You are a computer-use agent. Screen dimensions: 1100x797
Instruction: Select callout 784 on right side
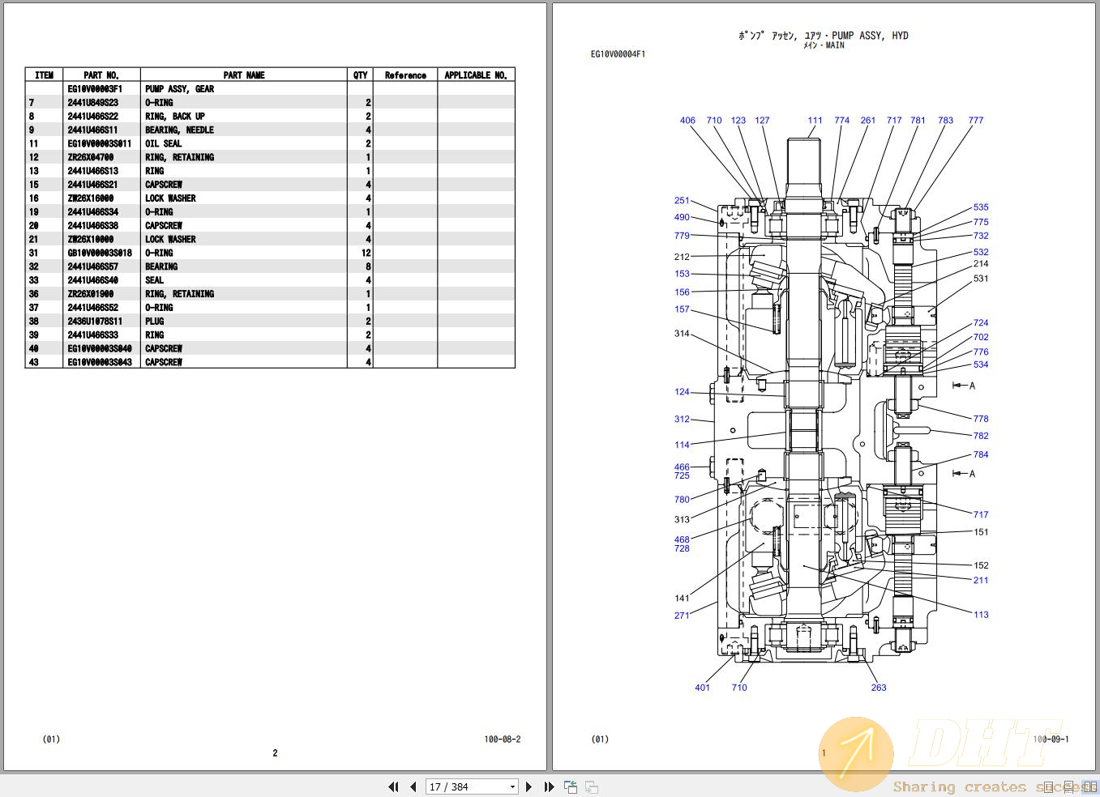pyautogui.click(x=981, y=454)
